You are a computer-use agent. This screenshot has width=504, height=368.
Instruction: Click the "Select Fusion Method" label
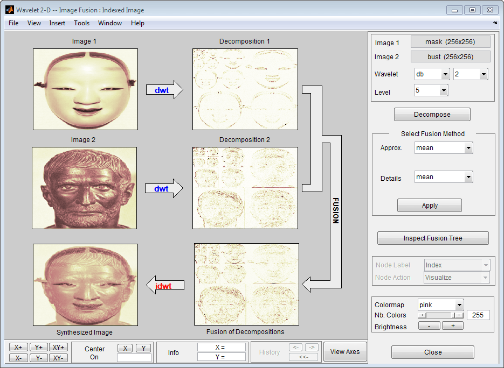[x=433, y=134]
